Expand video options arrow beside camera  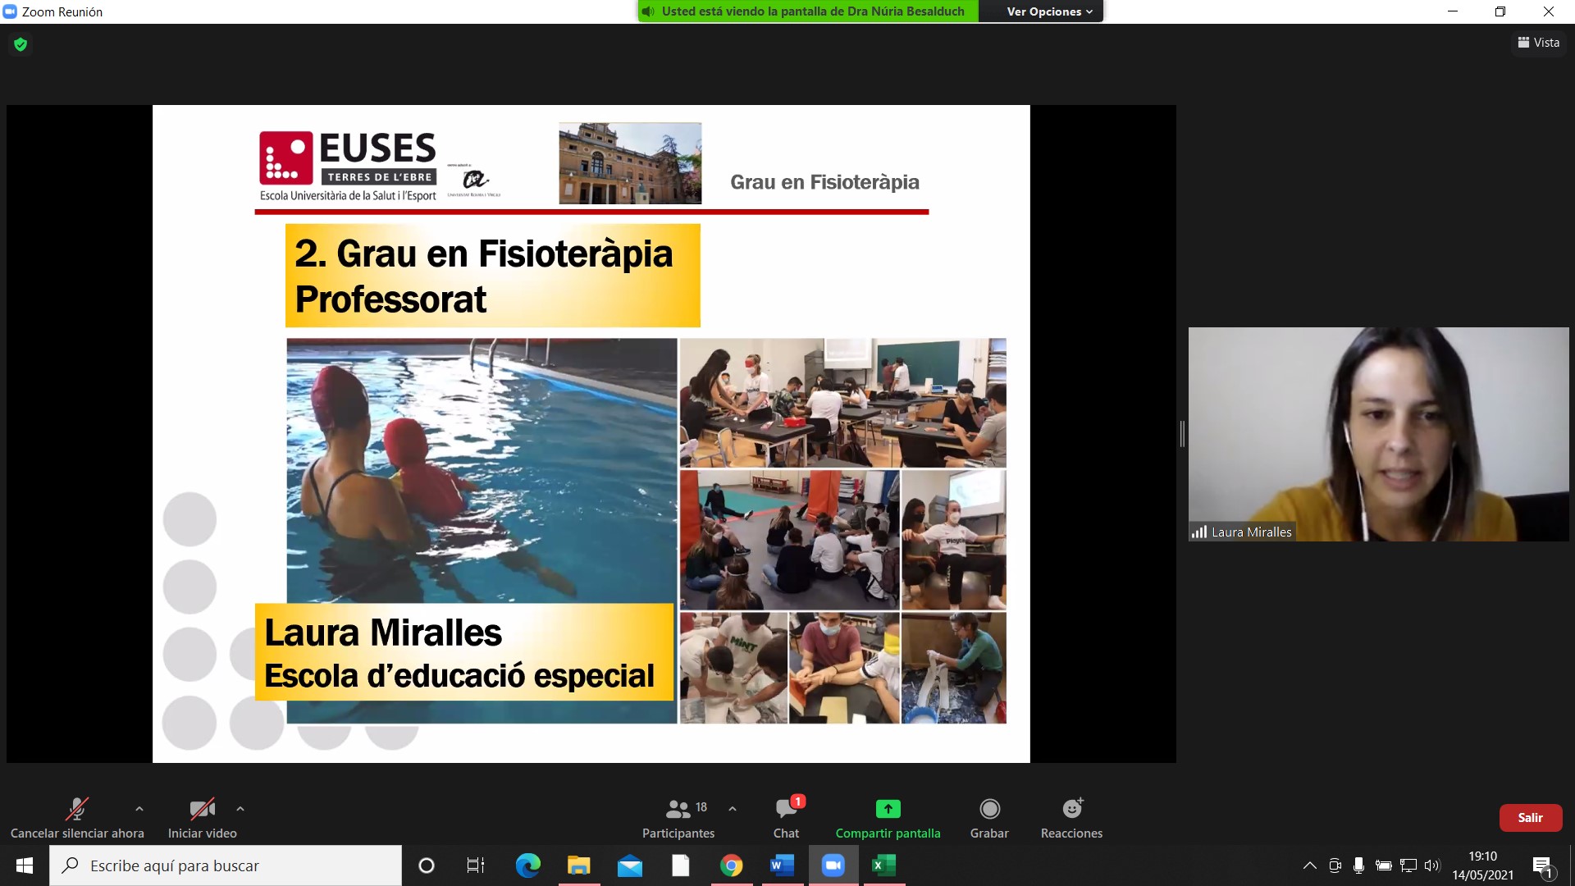240,809
